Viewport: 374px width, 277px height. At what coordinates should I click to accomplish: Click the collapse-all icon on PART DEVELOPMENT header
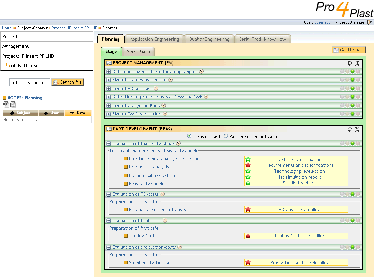(357, 129)
